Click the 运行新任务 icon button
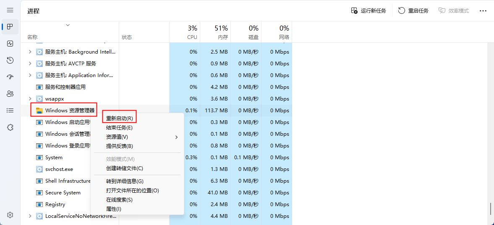This screenshot has height=225, width=494. coord(368,11)
